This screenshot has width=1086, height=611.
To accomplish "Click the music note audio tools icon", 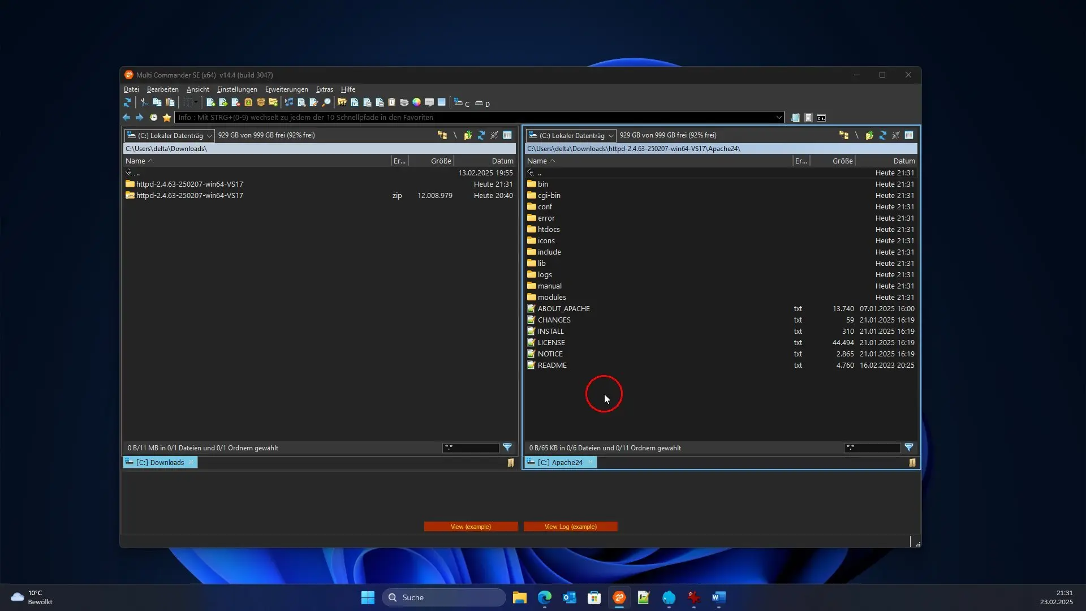I will (x=289, y=102).
